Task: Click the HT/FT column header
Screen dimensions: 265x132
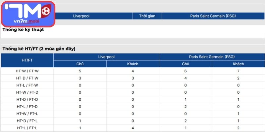Action: point(27,60)
